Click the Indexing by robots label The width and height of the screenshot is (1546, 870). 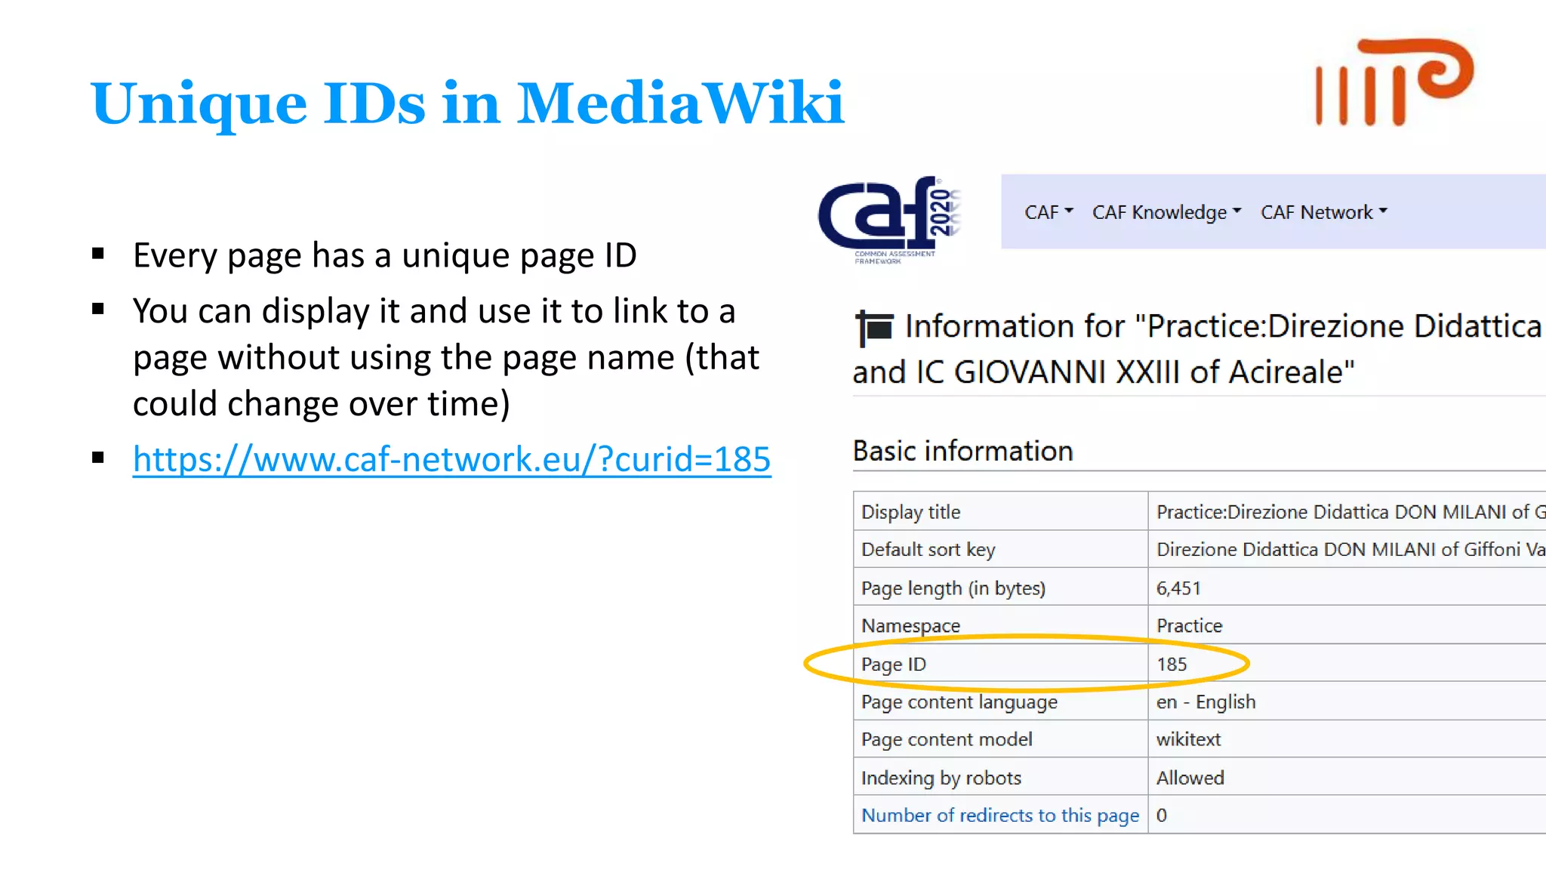click(941, 777)
